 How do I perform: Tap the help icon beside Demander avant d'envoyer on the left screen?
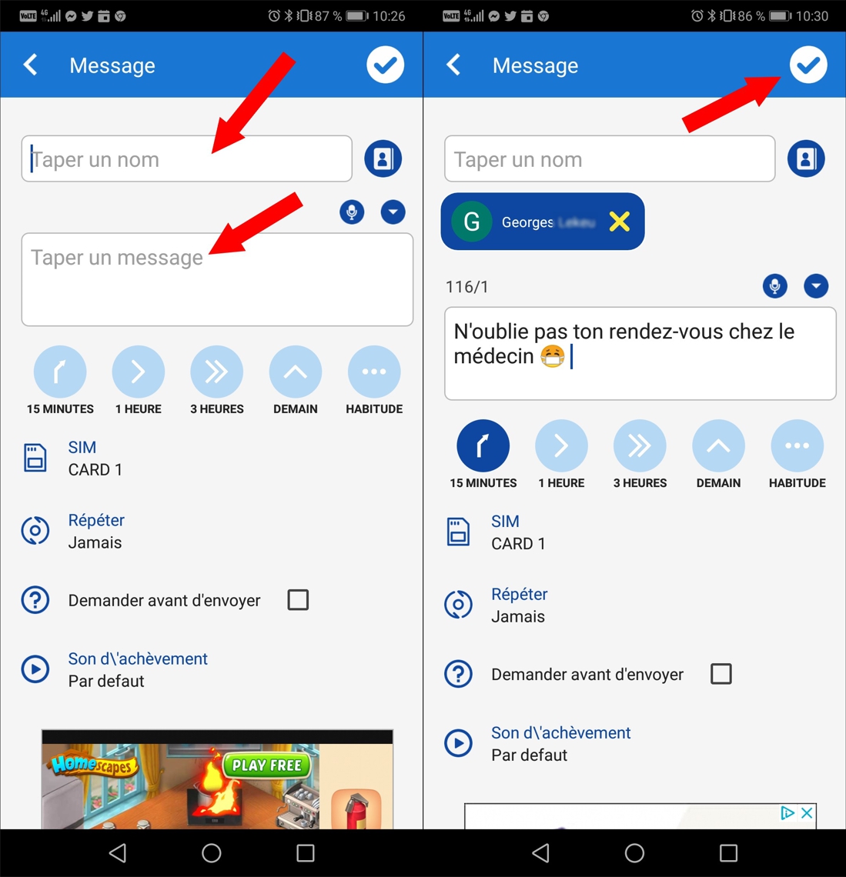pyautogui.click(x=35, y=600)
